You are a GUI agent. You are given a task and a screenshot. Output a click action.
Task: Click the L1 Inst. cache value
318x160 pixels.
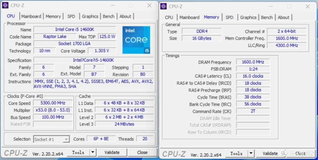coord(124,110)
